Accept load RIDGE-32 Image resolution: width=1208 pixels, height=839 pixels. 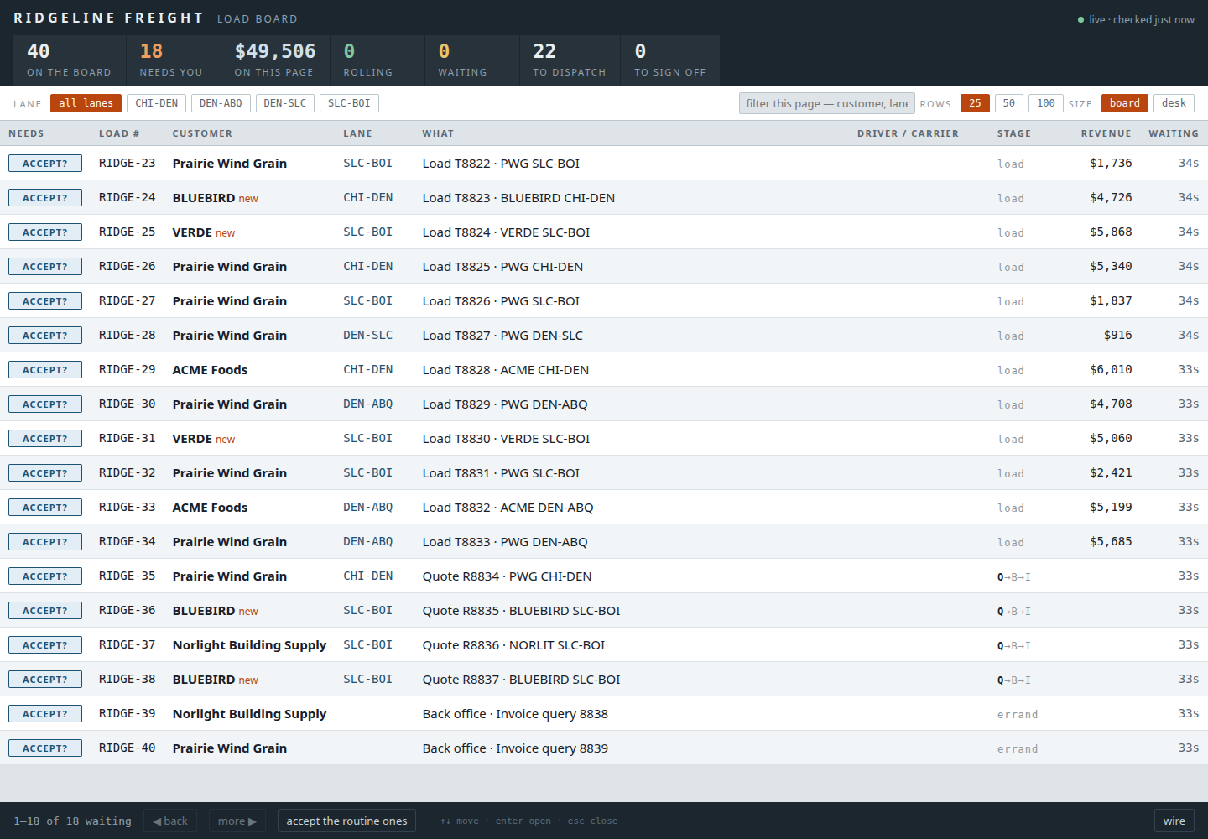tap(45, 473)
